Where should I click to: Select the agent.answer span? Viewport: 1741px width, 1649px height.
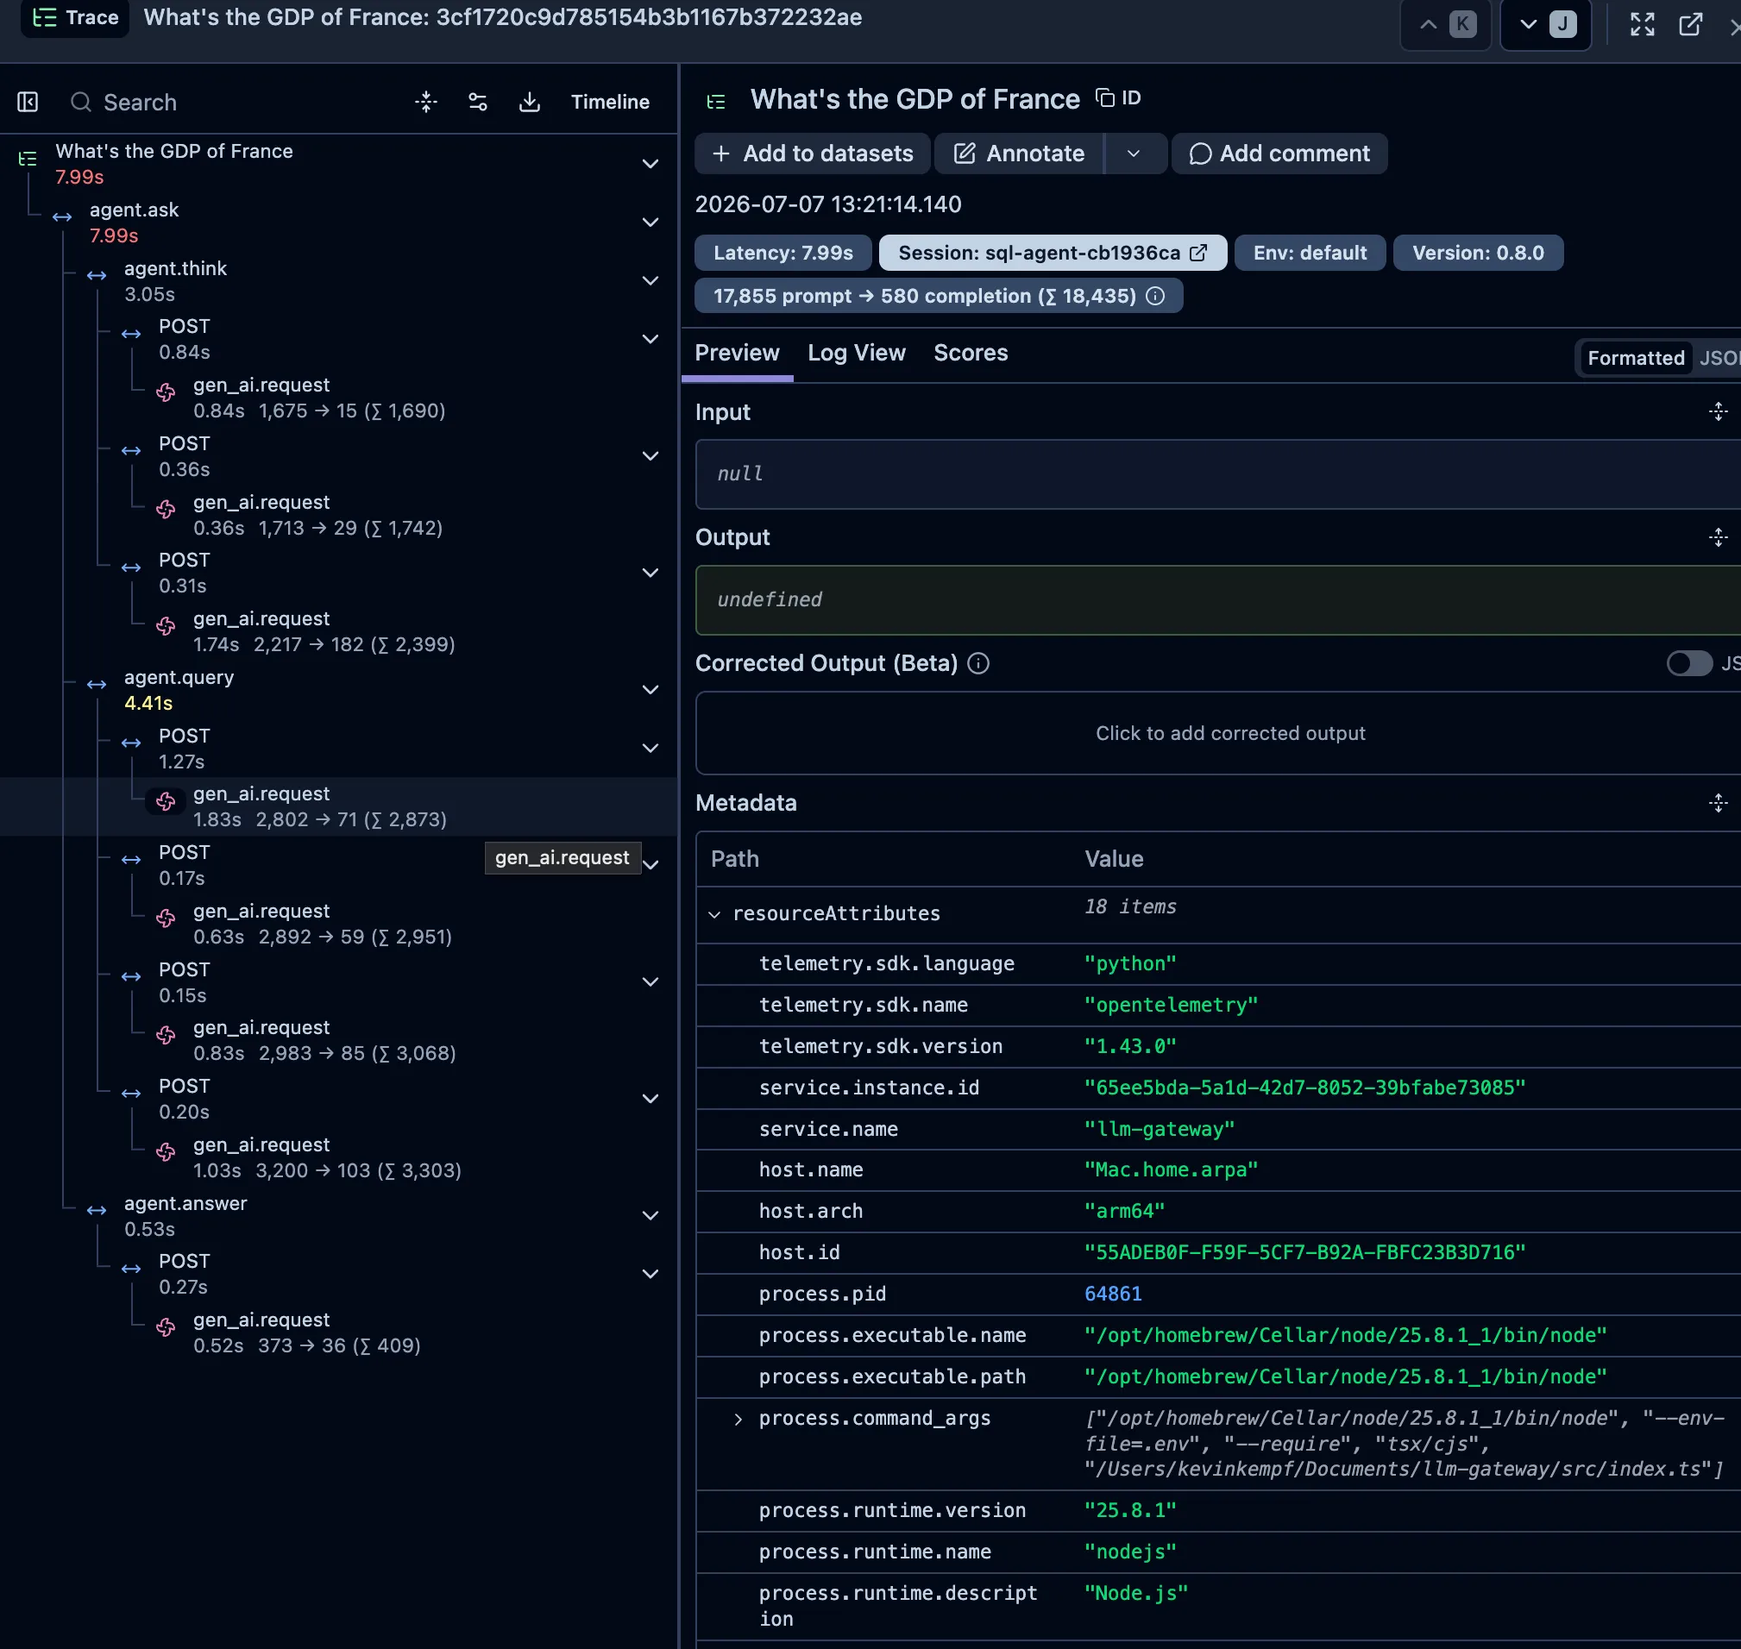(185, 1216)
